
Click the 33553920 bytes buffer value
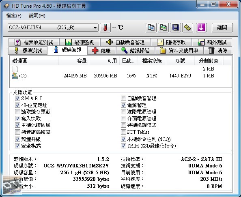click(91, 179)
